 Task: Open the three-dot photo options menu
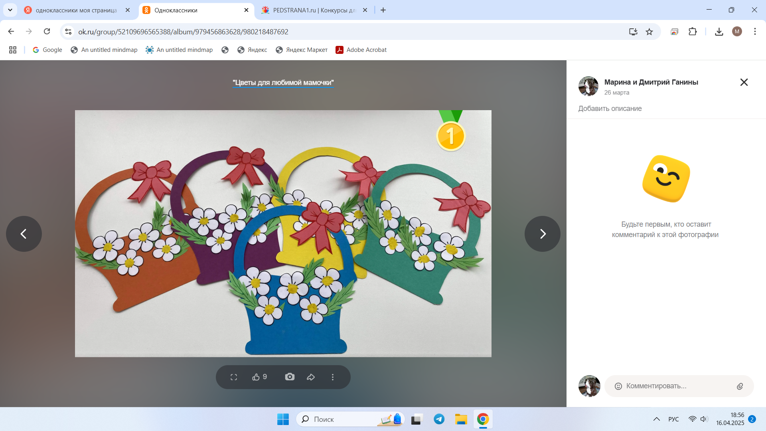[333, 377]
